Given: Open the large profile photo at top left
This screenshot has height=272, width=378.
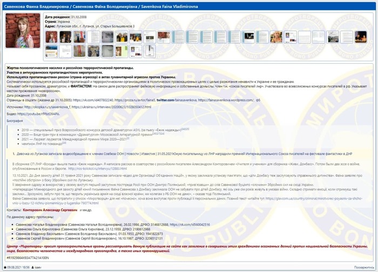Looking at the screenshot, I should 23,31.
